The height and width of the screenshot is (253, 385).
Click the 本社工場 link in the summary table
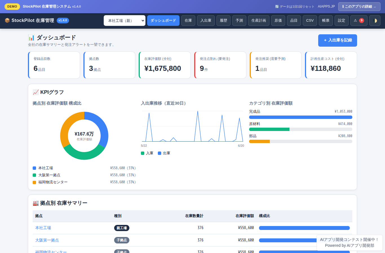pyautogui.click(x=43, y=228)
